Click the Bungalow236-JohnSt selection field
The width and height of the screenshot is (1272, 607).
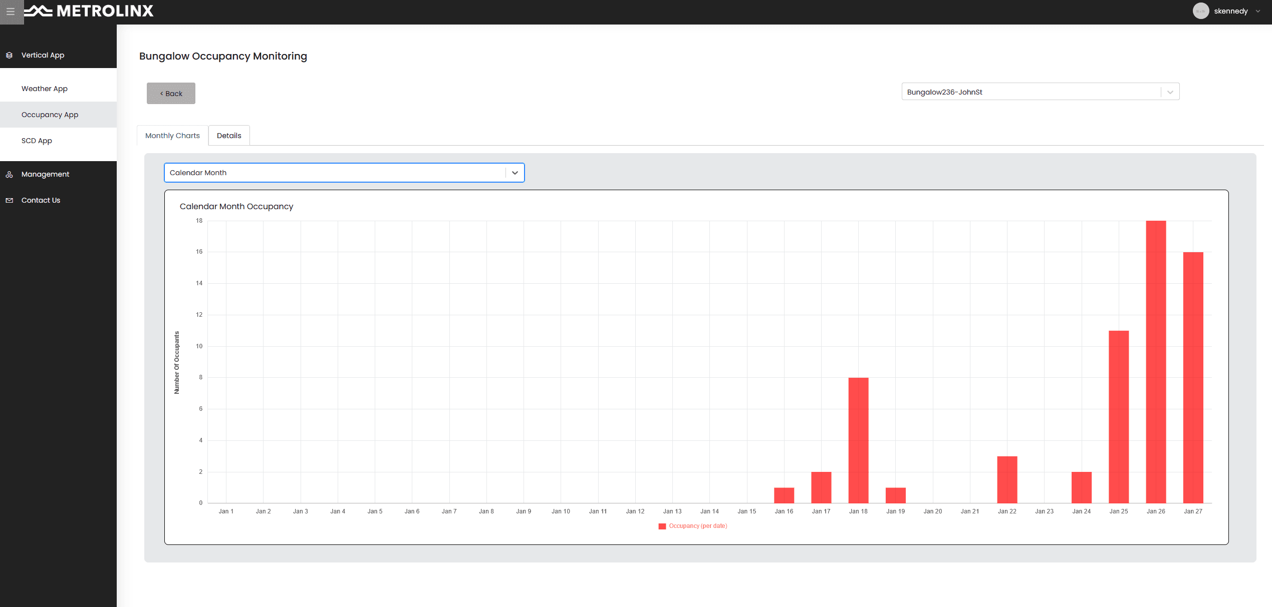1041,92
